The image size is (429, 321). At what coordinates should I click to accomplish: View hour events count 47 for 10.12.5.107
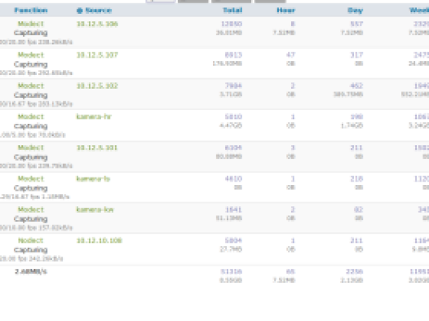[290, 55]
